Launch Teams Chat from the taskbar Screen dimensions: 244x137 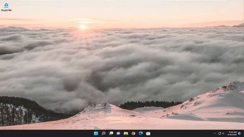click(x=119, y=133)
